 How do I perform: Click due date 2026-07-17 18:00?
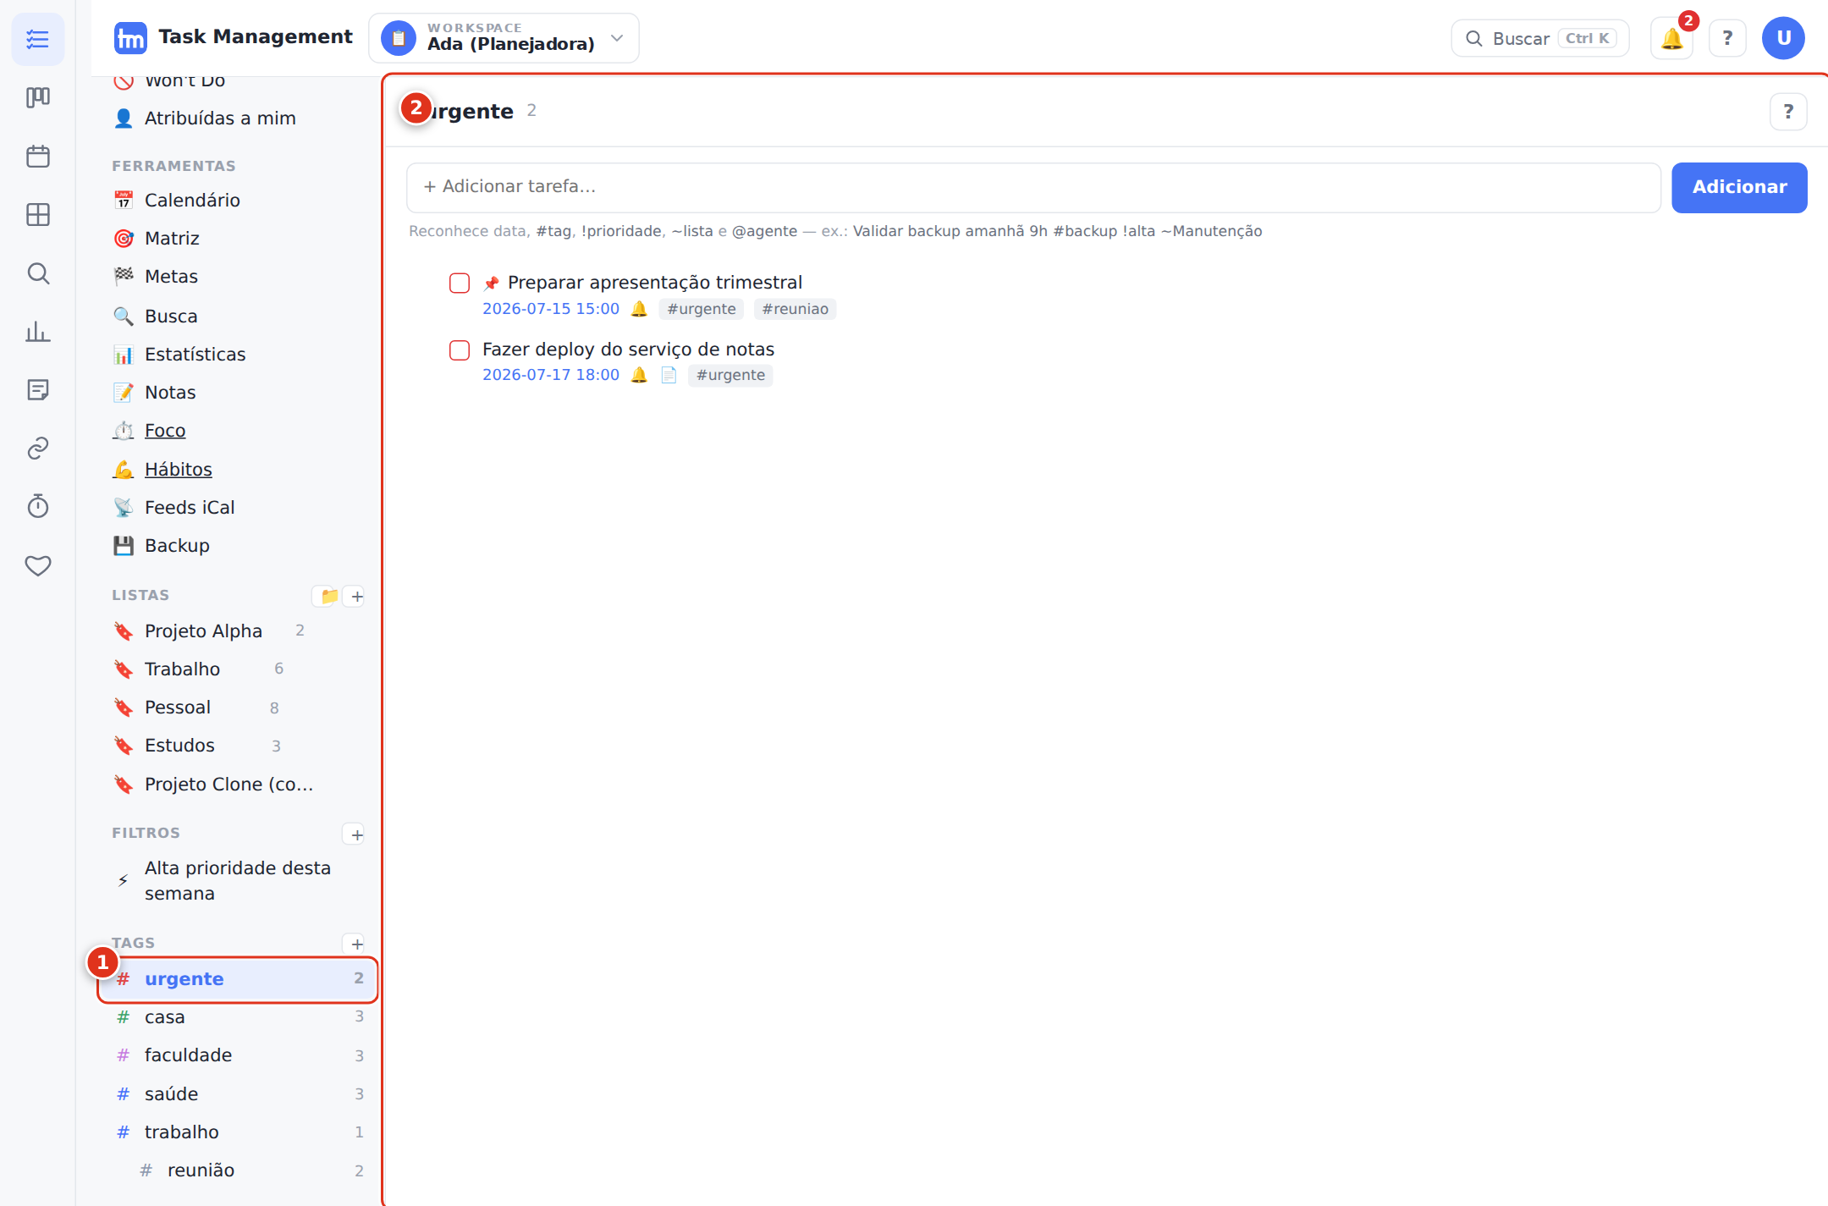coord(551,375)
